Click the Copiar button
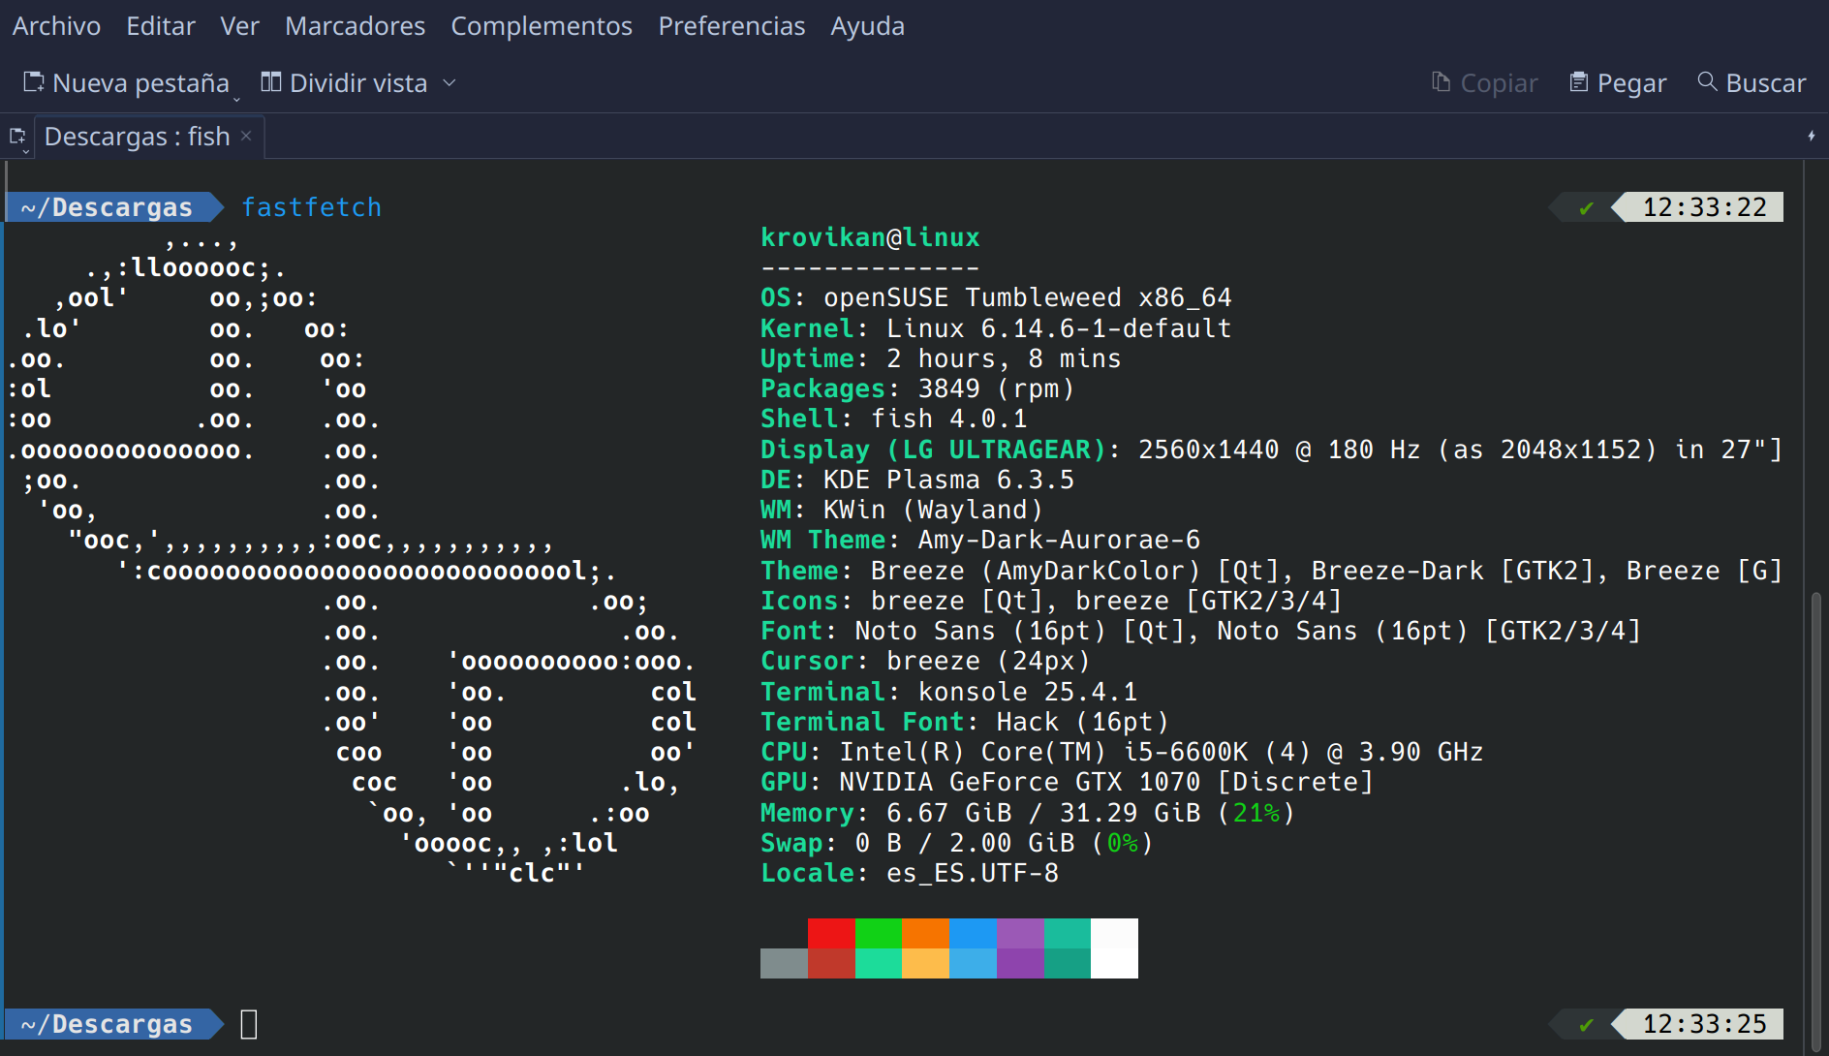 point(1485,83)
